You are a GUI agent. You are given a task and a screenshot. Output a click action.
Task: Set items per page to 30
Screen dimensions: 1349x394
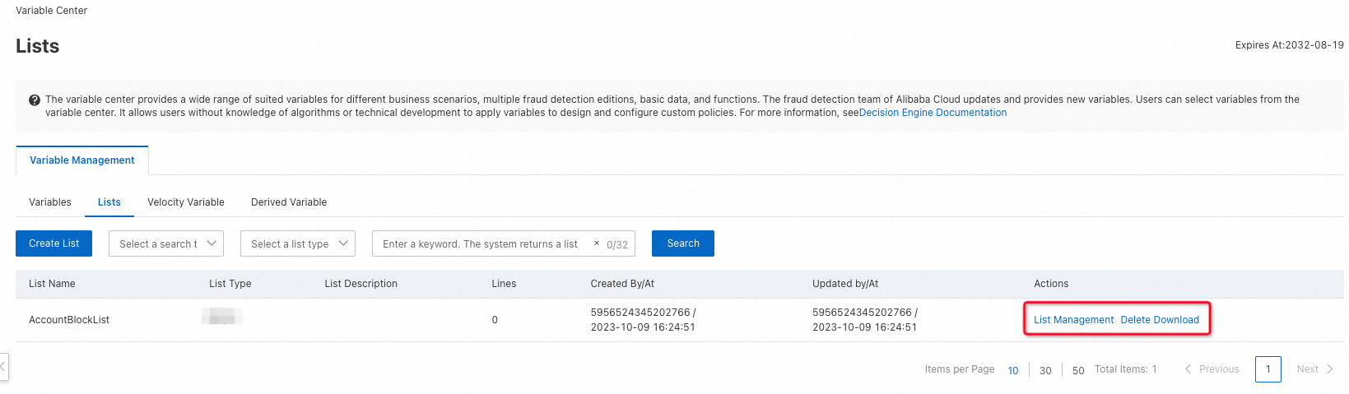click(x=1045, y=370)
